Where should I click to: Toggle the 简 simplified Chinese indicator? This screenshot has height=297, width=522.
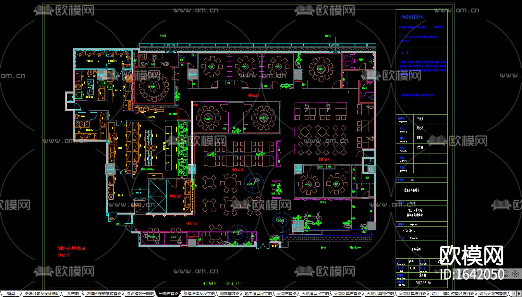pyautogui.click(x=495, y=274)
